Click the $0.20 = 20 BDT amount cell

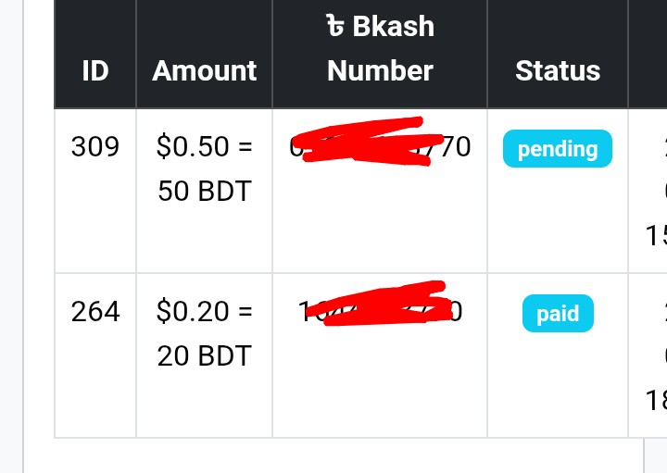204,355
